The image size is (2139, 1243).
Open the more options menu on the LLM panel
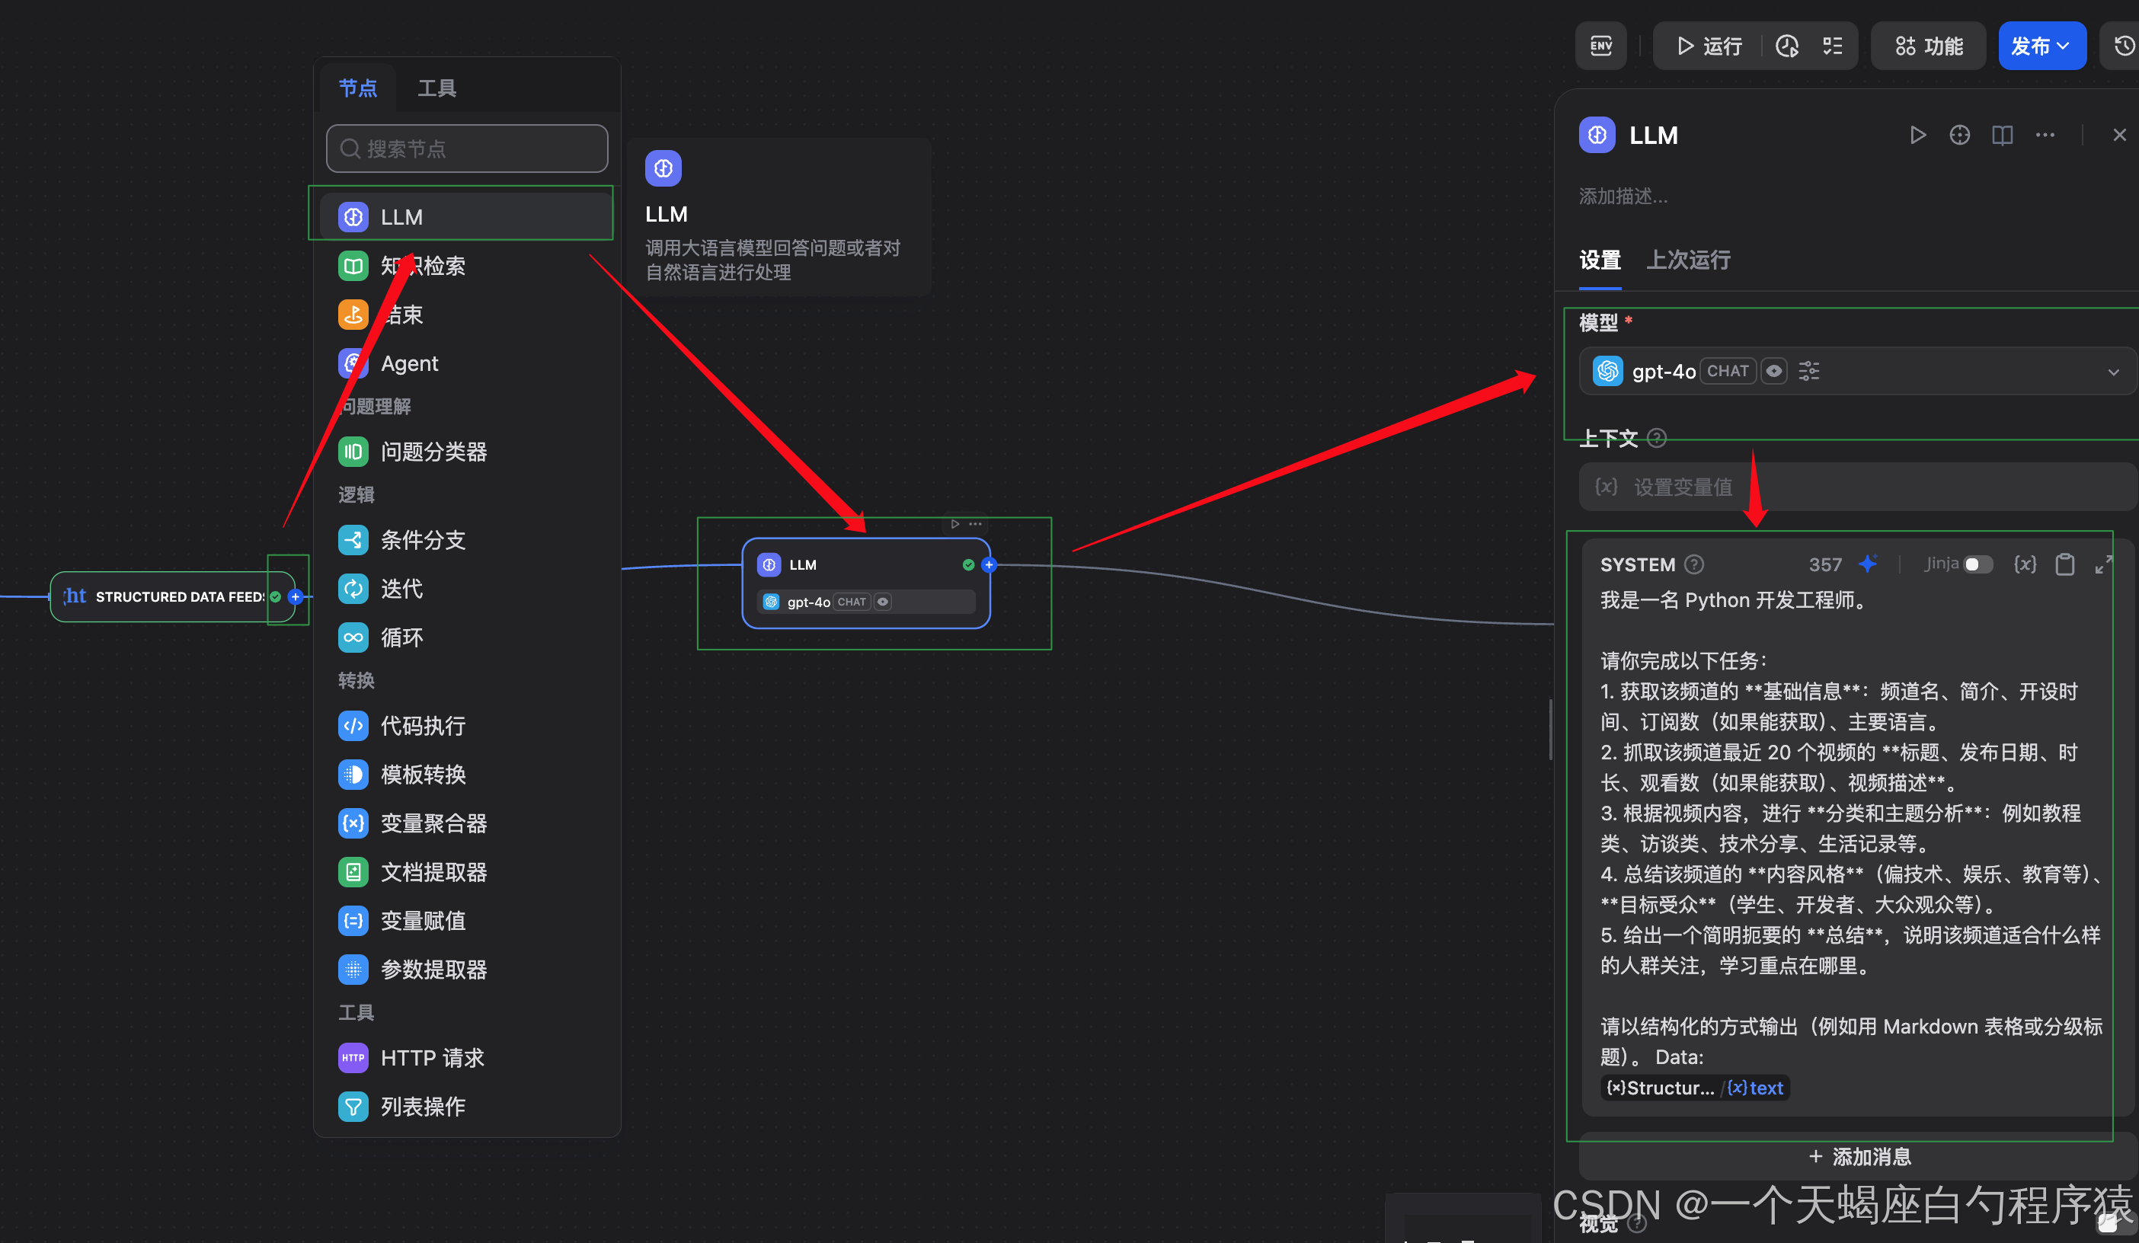(x=2045, y=134)
